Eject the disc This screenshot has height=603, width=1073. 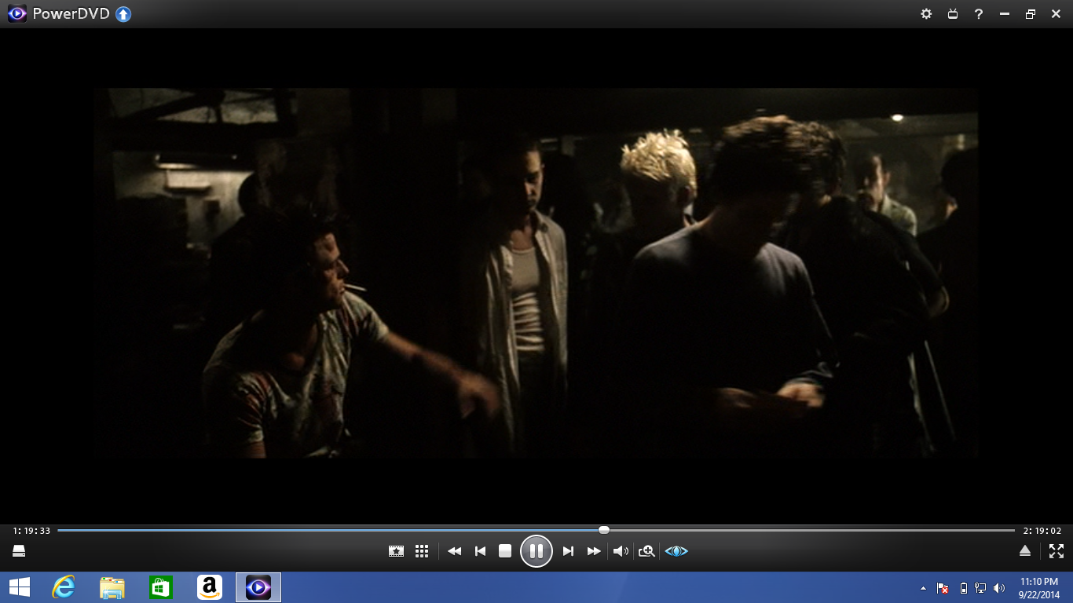[1024, 551]
